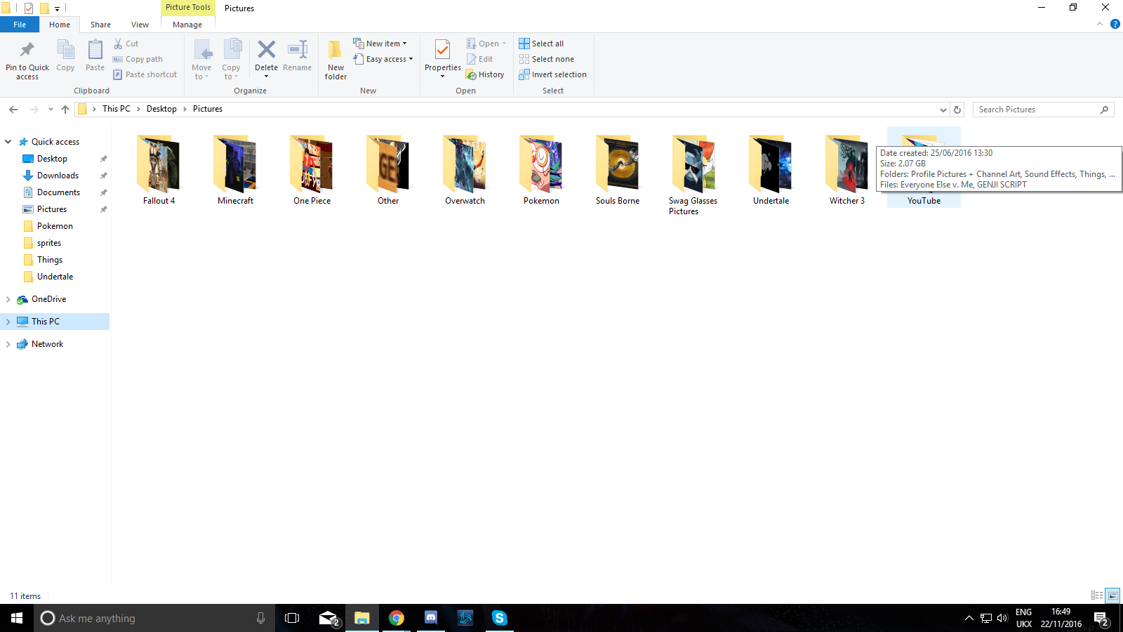Click Select all

point(541,44)
